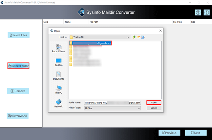Image resolution: width=212 pixels, height=140 pixels.
Task: Open the info icon in header
Action: [207, 13]
